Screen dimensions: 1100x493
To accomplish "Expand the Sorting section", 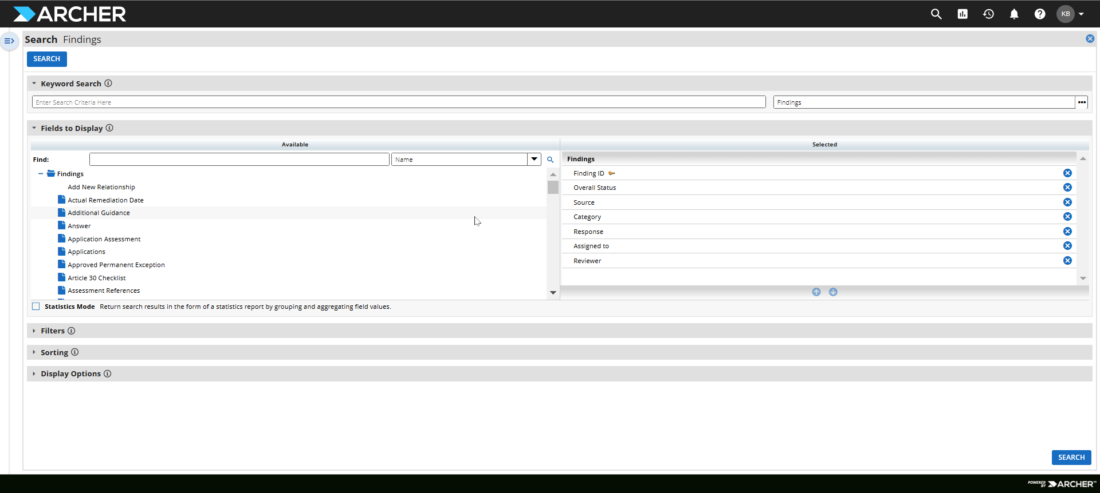I will click(x=54, y=353).
